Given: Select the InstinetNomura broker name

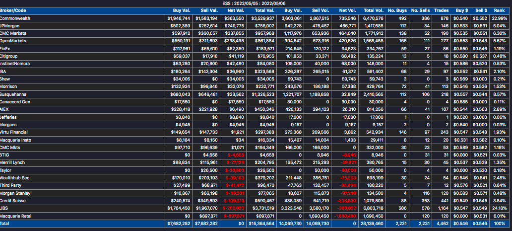Looking at the screenshot, I should [15, 64].
